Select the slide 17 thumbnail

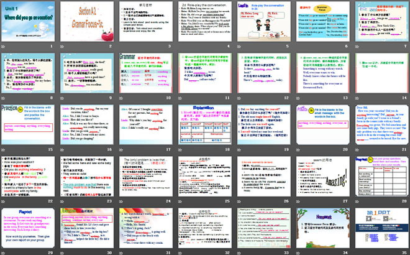[146, 124]
